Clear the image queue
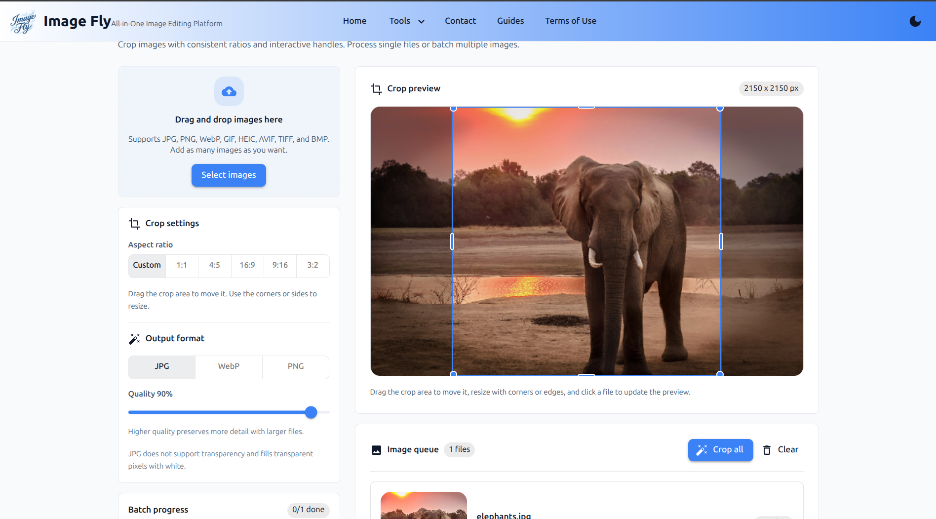This screenshot has height=519, width=936. [788, 450]
